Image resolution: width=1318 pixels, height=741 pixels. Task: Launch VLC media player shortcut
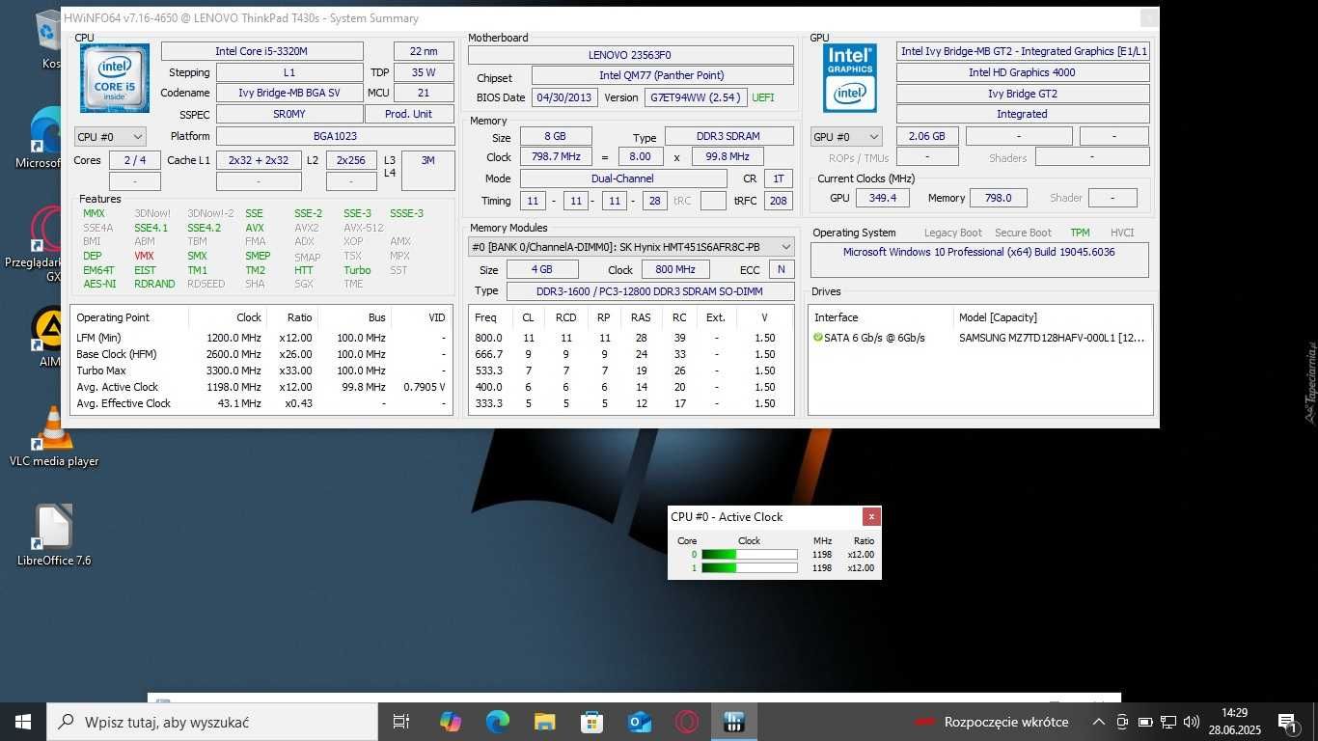(54, 436)
